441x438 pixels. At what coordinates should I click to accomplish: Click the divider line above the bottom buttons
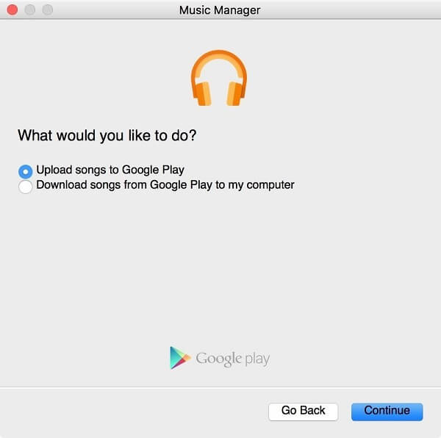[220, 387]
